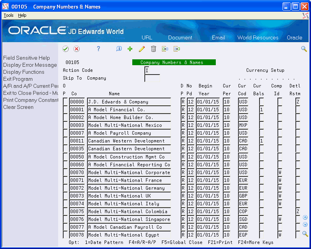Click the A Model Canadian Payroll Co name field
The width and height of the screenshot is (311, 249).
pyautogui.click(x=129, y=227)
